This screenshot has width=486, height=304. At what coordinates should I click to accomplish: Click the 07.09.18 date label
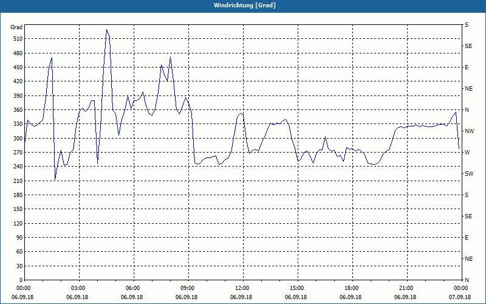pyautogui.click(x=460, y=297)
